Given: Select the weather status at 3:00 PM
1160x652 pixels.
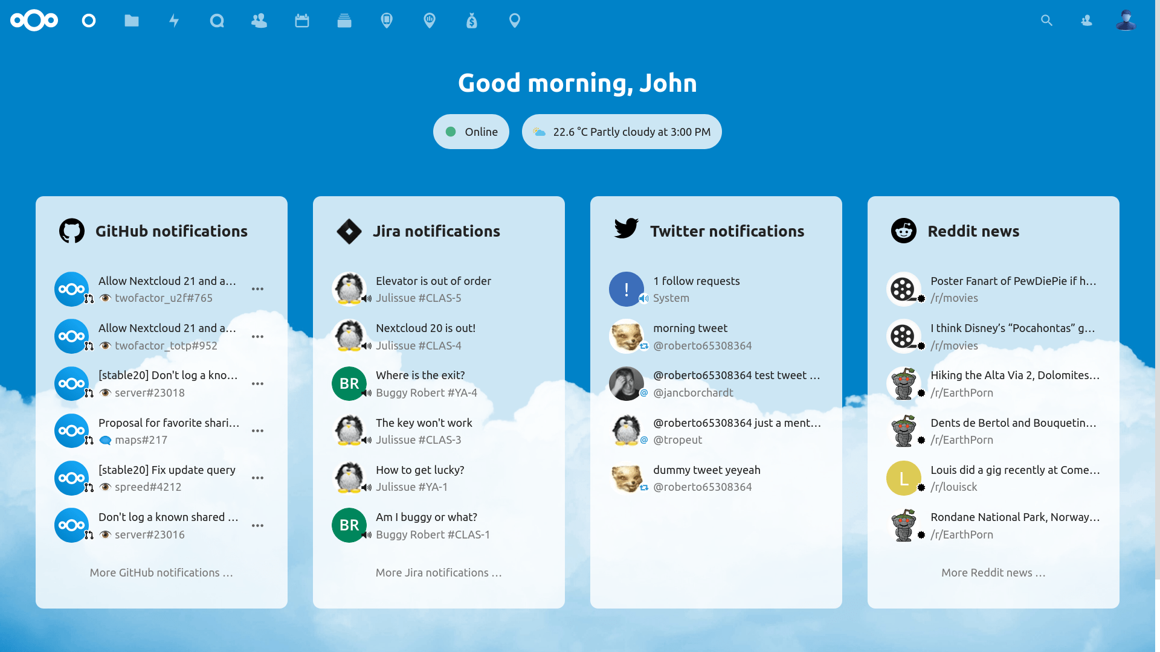Looking at the screenshot, I should [x=622, y=132].
